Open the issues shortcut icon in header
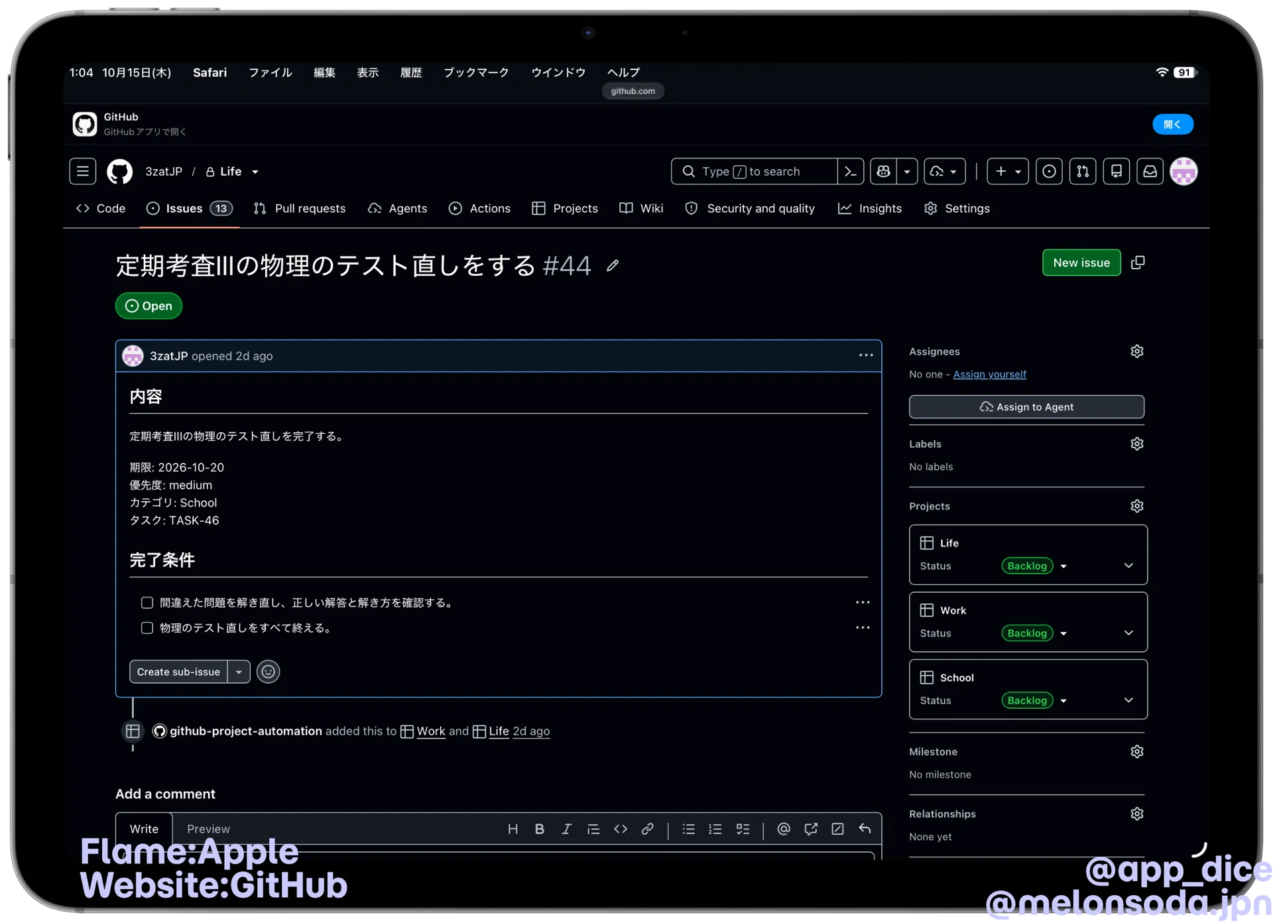Viewport: 1273px width, 923px height. coord(1049,172)
